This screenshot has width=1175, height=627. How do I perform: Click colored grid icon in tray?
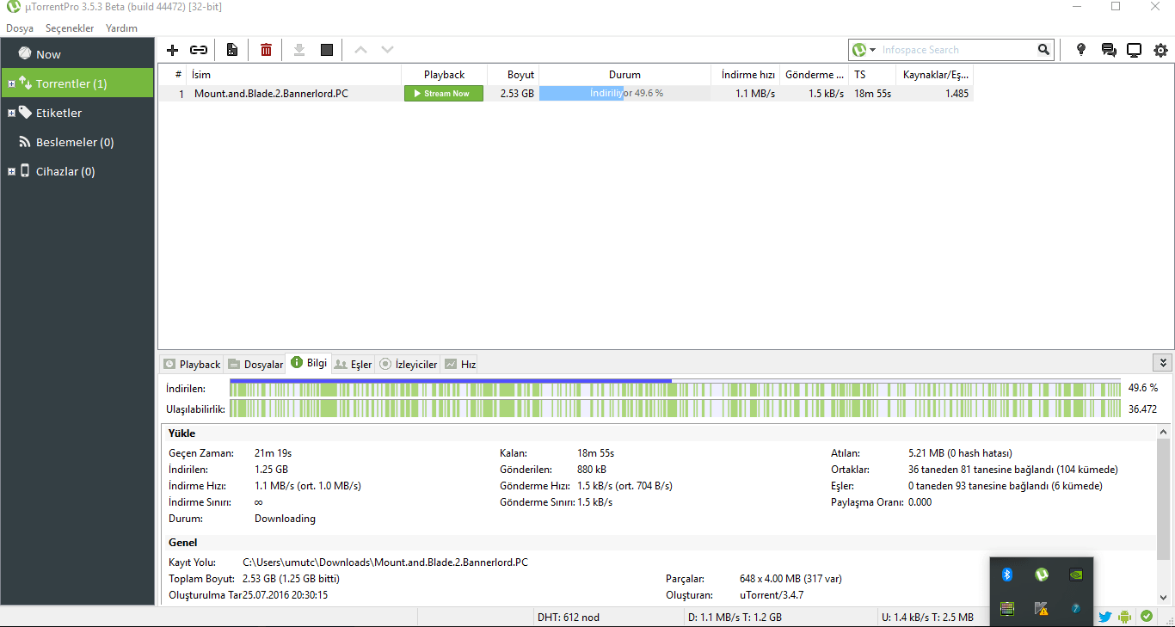(x=1007, y=609)
